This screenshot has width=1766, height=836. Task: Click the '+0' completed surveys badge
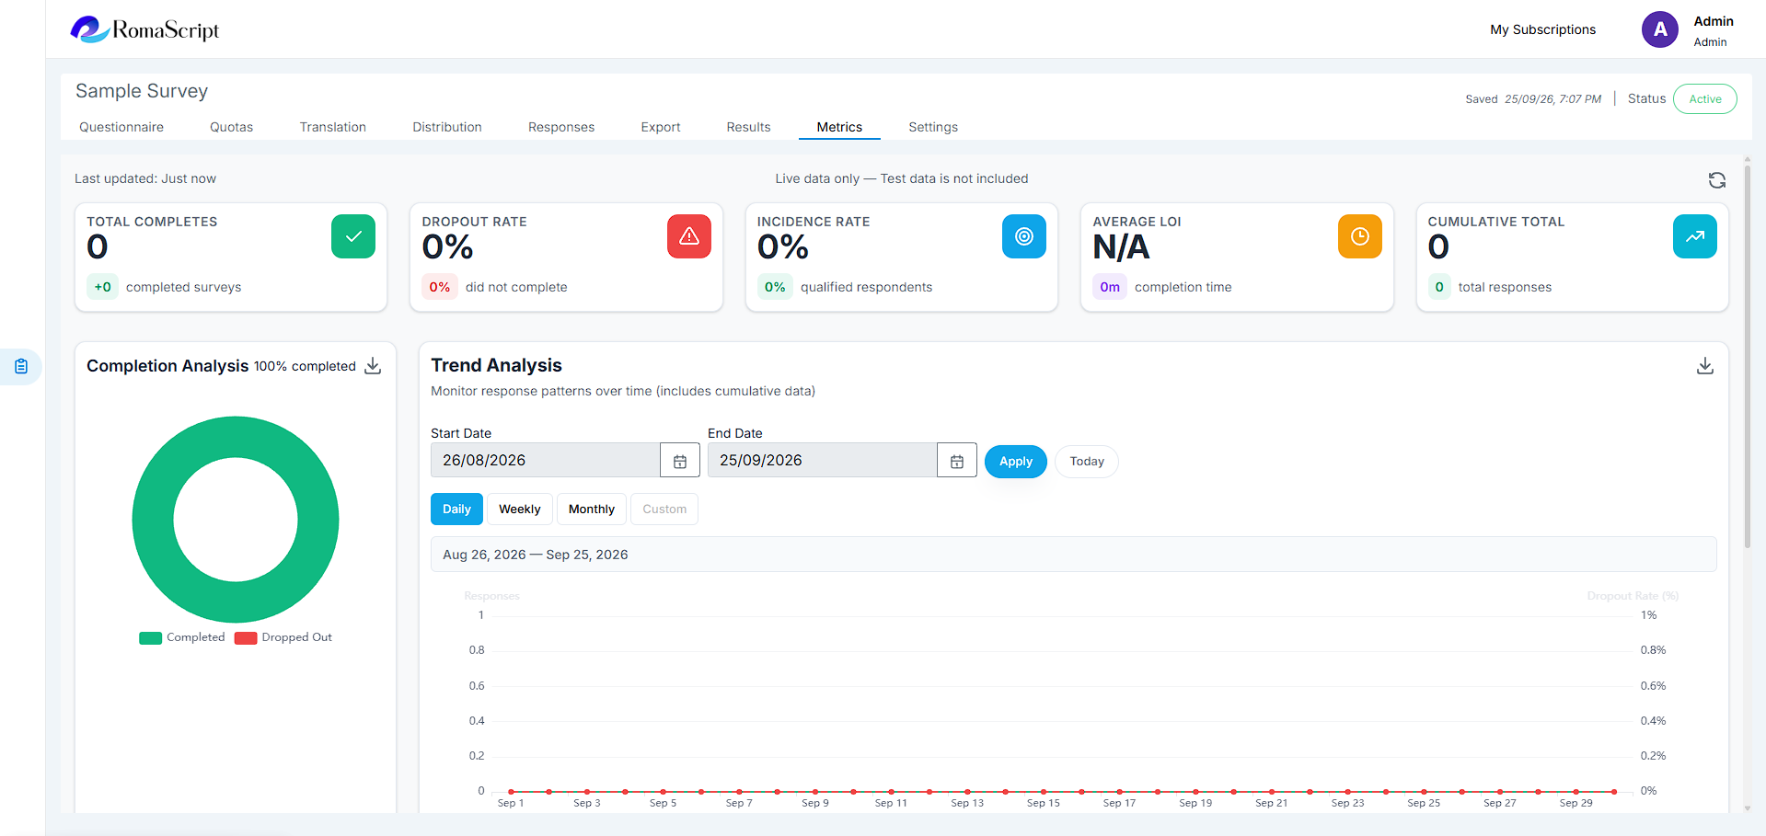coord(102,287)
